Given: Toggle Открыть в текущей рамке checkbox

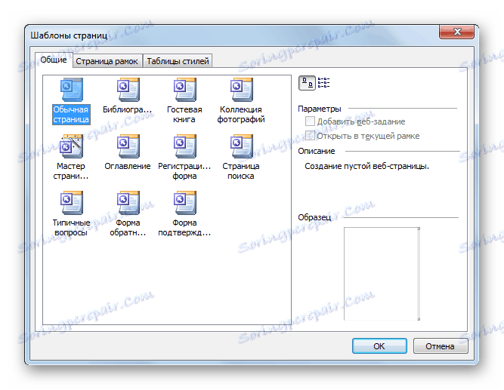Looking at the screenshot, I should pyautogui.click(x=310, y=136).
